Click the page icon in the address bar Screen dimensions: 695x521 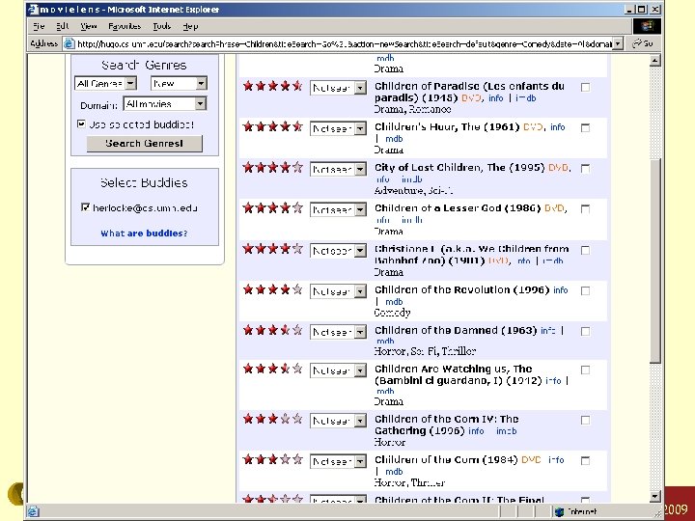[69, 43]
